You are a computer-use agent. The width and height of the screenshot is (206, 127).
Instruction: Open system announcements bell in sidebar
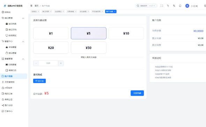coord(3,99)
